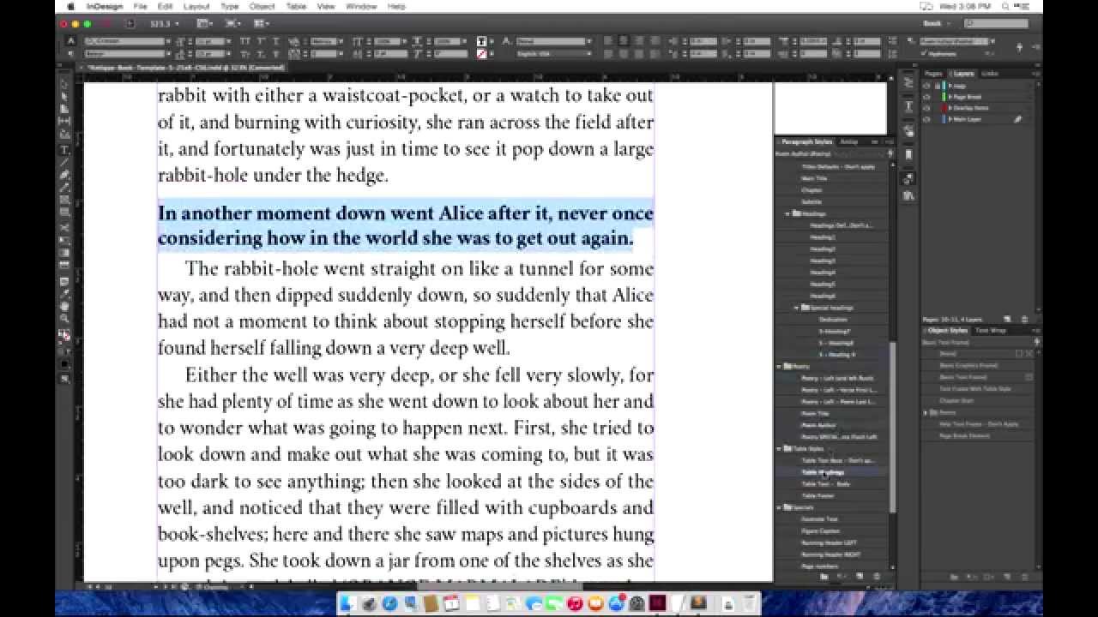This screenshot has height=617, width=1098.
Task: Open the Window menu
Action: tap(361, 6)
